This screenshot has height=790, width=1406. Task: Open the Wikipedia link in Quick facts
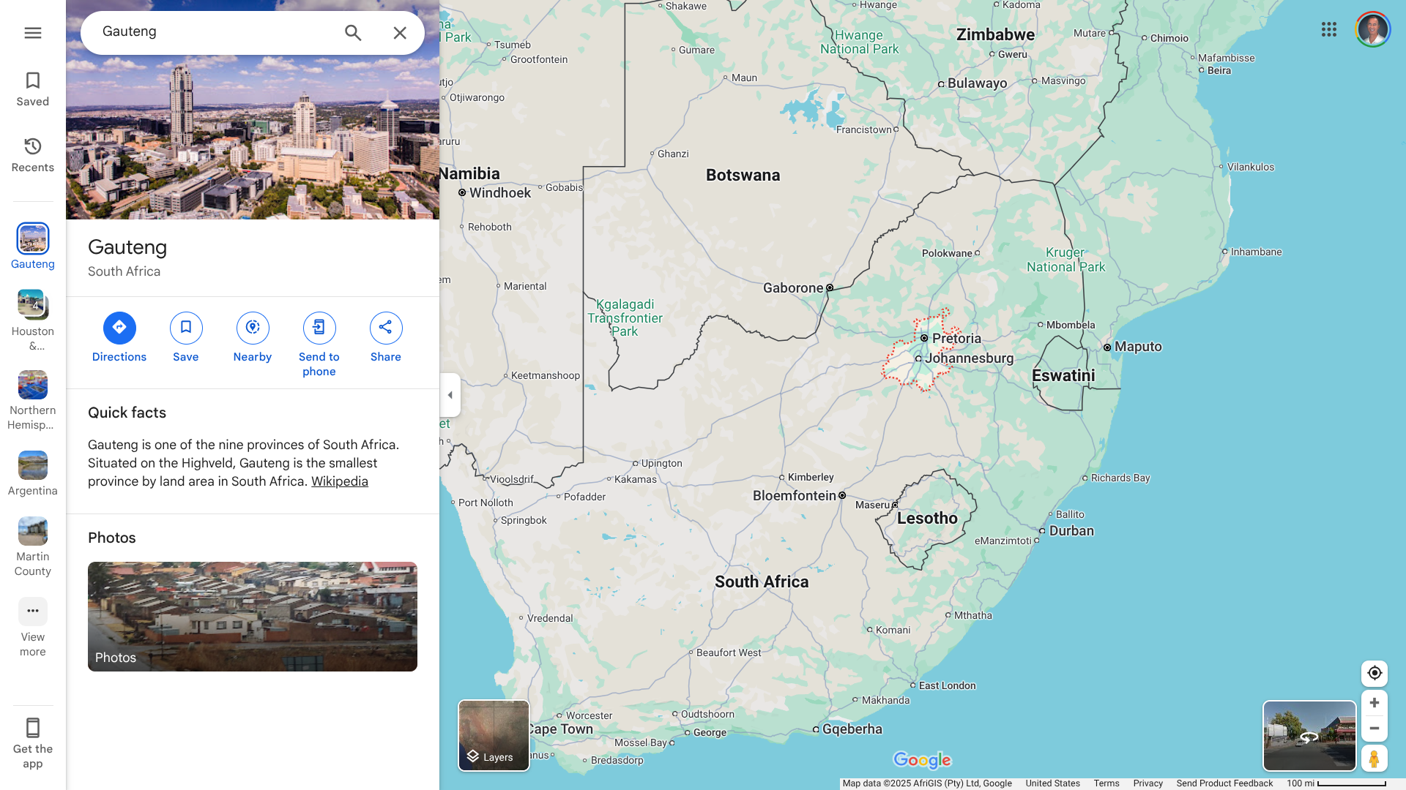tap(340, 481)
